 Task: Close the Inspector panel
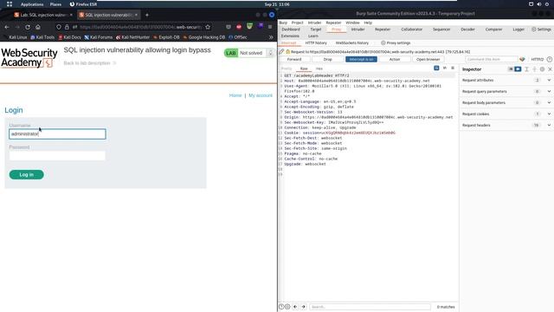[550, 69]
